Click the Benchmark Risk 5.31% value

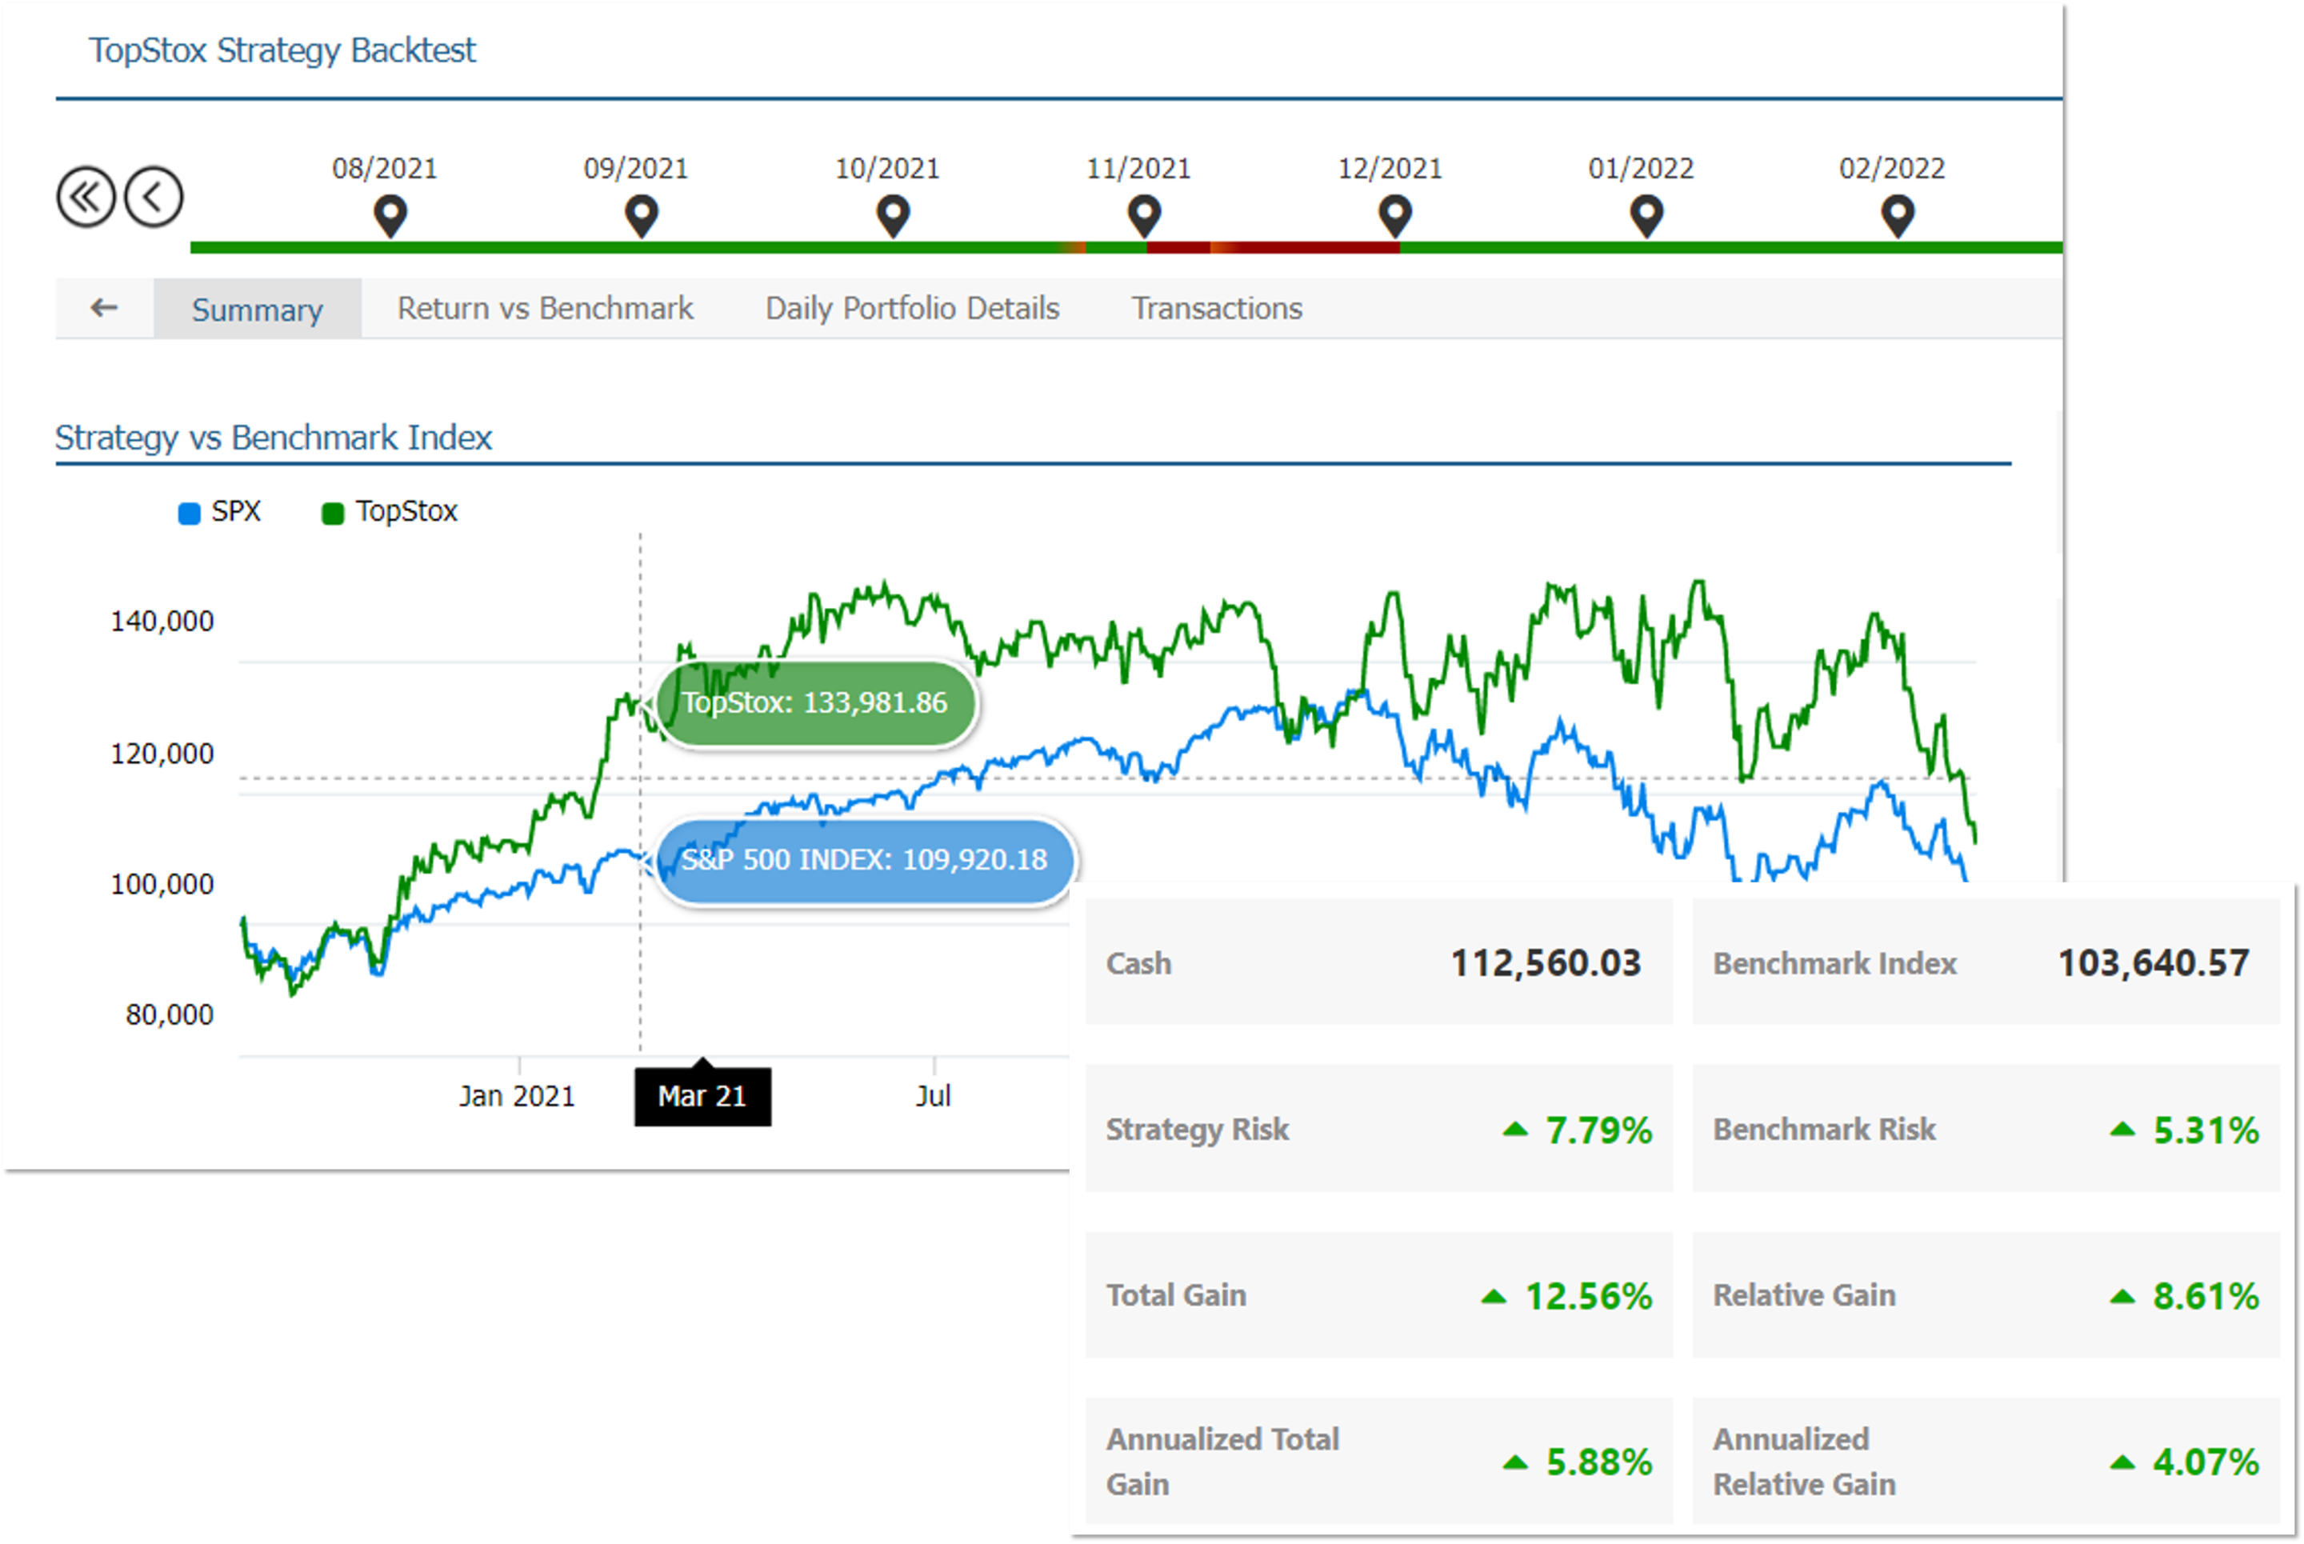pos(2206,1130)
